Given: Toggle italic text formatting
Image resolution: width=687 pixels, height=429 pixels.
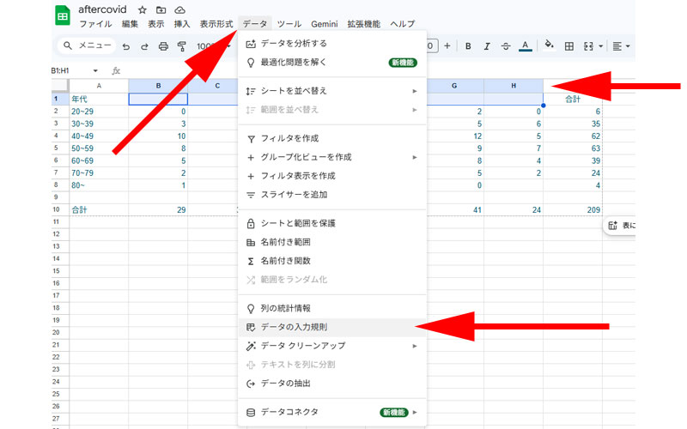Looking at the screenshot, I should tap(486, 46).
